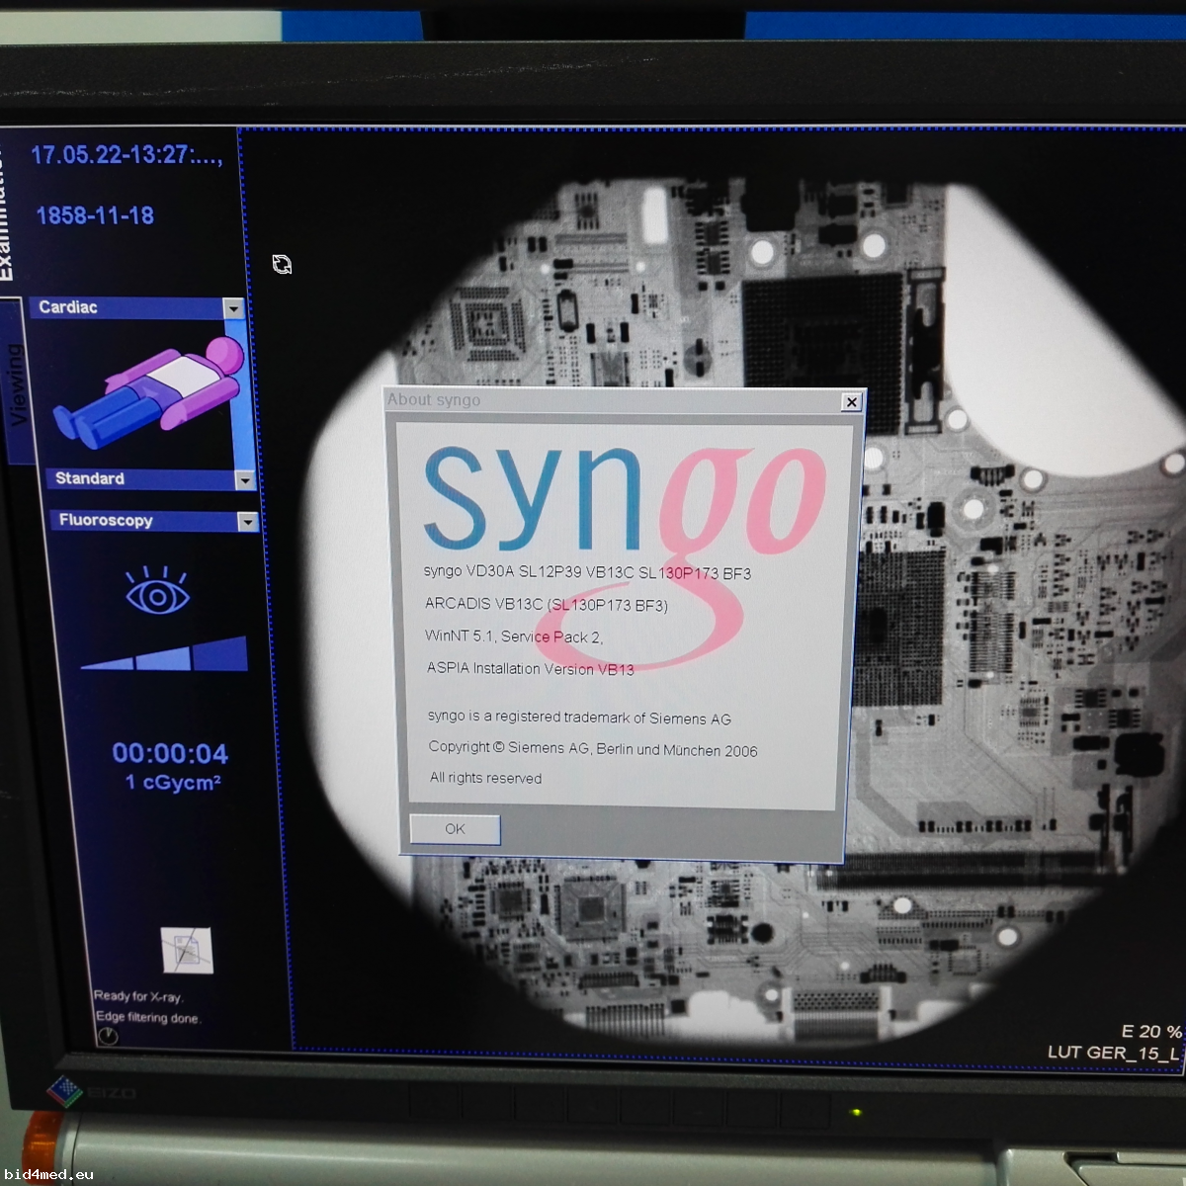Close the About syngo dialog
This screenshot has width=1186, height=1186.
pos(851,402)
